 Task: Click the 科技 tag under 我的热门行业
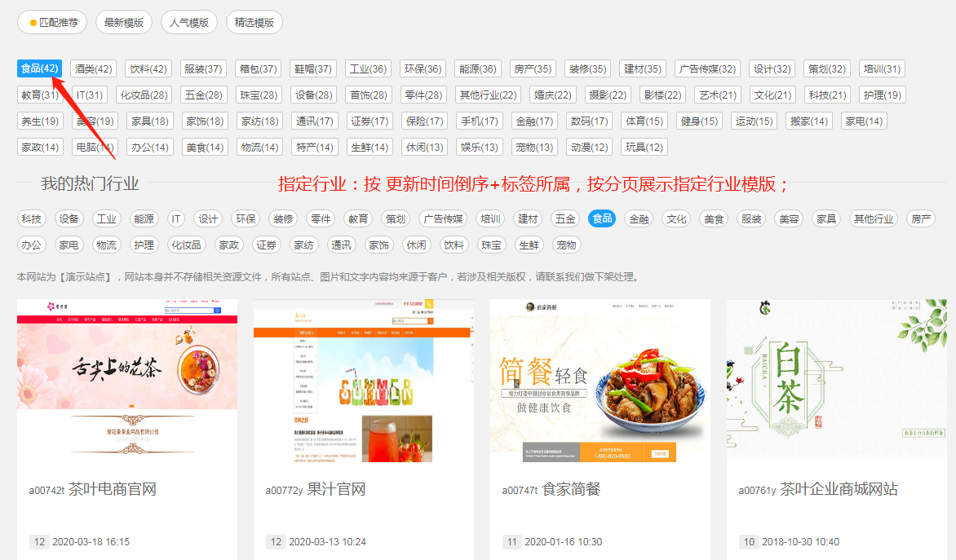(x=32, y=219)
